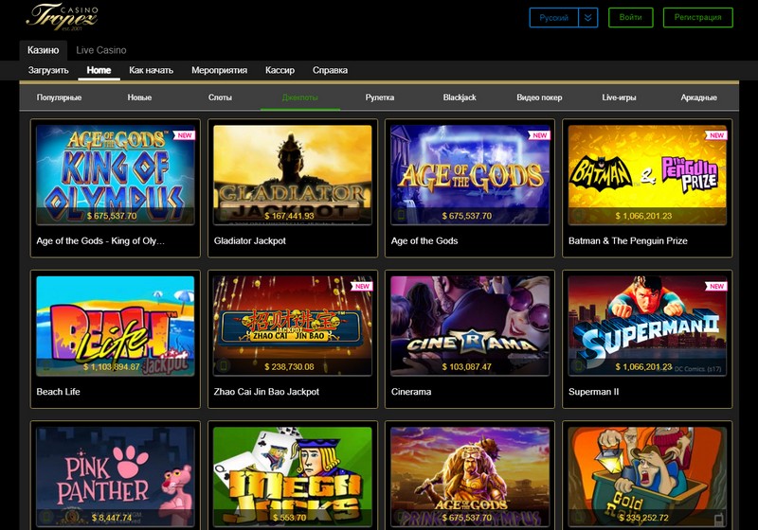
Task: Open the Как начать menu item
Action: (151, 70)
